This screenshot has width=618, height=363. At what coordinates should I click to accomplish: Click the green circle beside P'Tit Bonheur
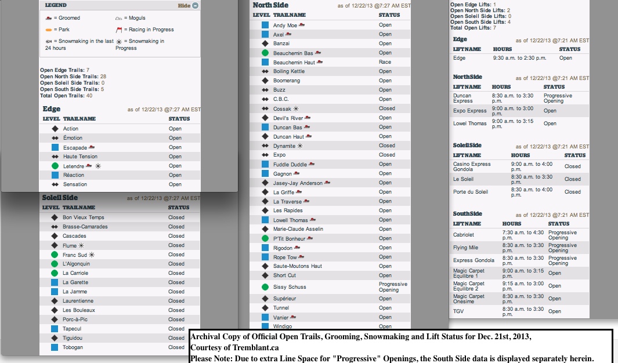(265, 238)
